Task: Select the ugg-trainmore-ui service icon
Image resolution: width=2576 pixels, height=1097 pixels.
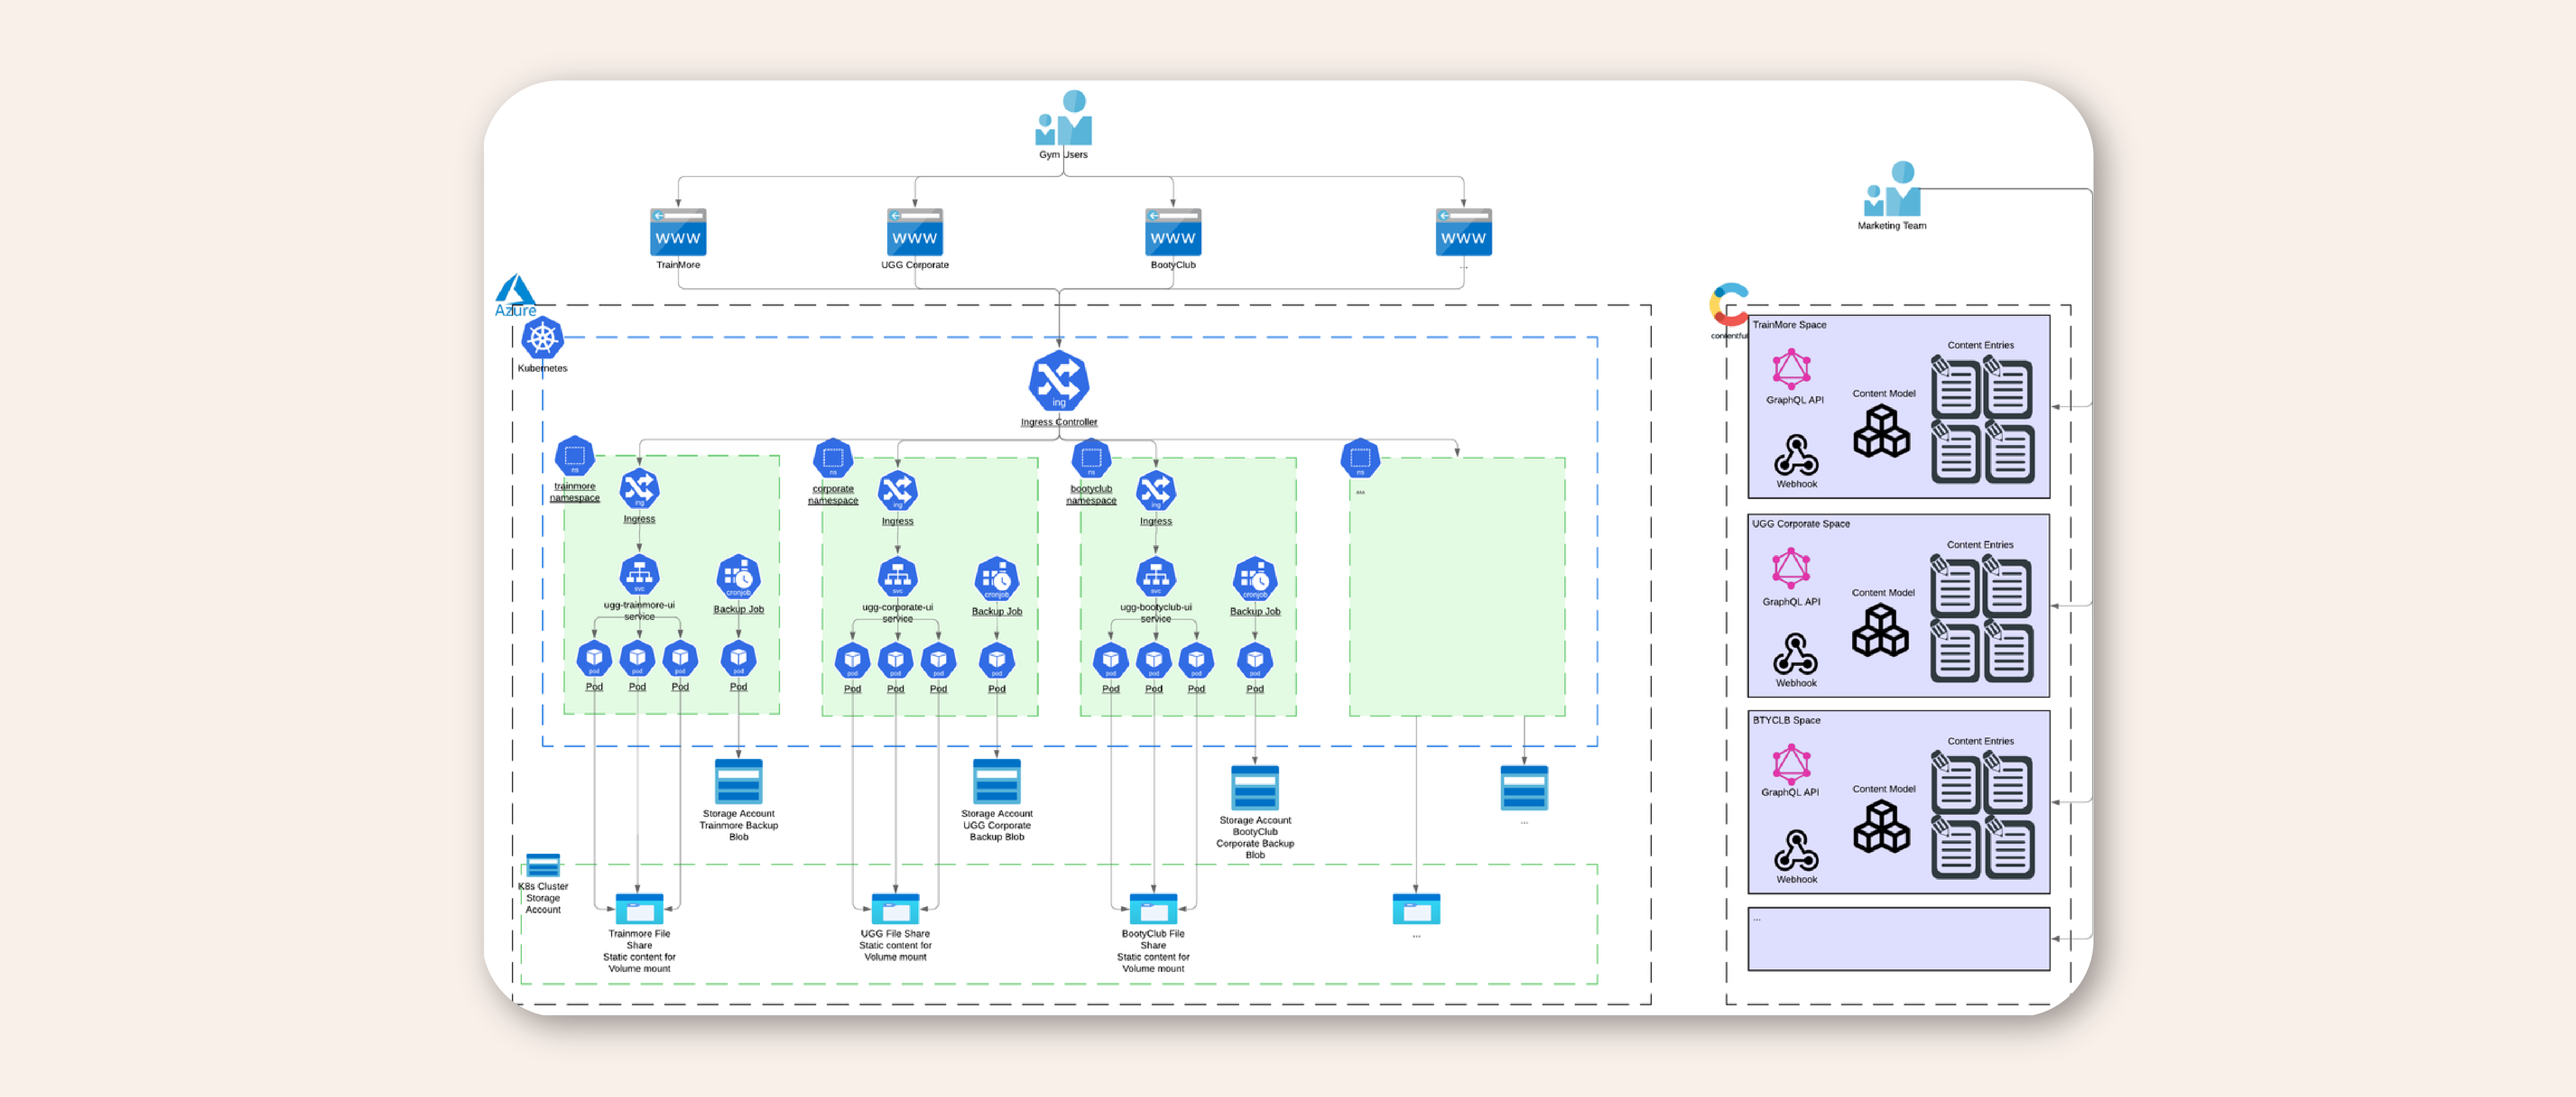Action: point(639,575)
